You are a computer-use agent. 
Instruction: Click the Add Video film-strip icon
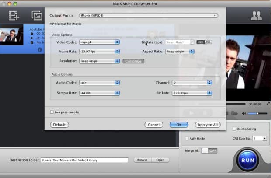tap(14, 16)
